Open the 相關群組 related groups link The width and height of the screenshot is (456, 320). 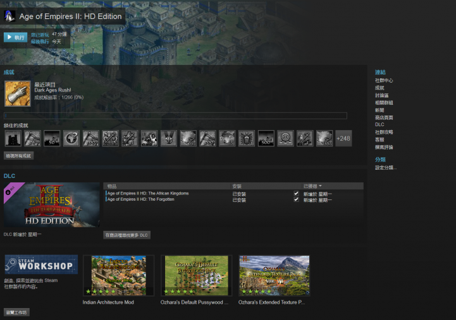[384, 103]
